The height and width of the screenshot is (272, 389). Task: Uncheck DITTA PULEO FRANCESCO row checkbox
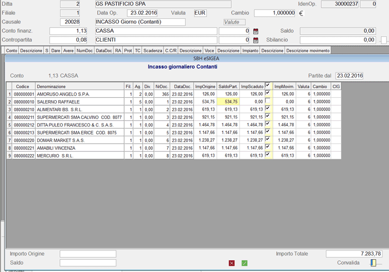(268, 123)
